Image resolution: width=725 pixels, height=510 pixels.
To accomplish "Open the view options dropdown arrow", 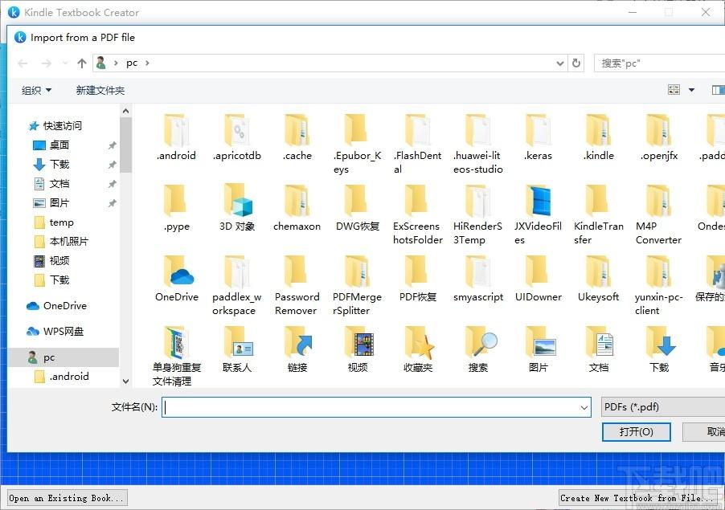I will [x=692, y=90].
